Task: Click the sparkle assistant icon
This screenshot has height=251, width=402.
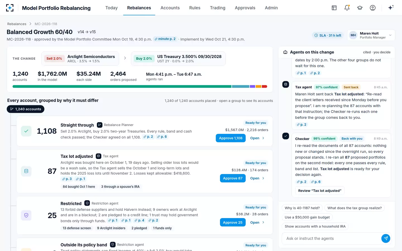Action: (391, 8)
